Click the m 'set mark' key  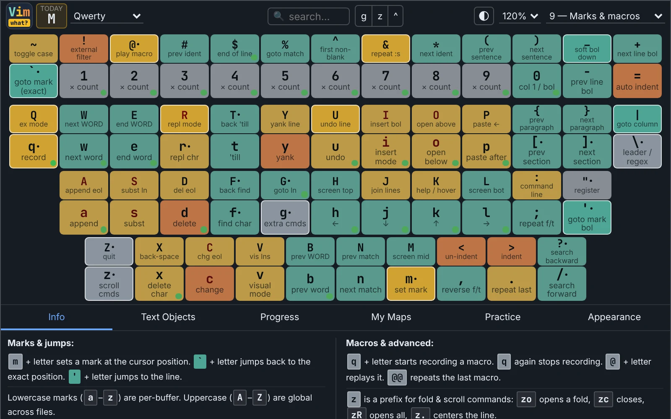[x=411, y=284]
